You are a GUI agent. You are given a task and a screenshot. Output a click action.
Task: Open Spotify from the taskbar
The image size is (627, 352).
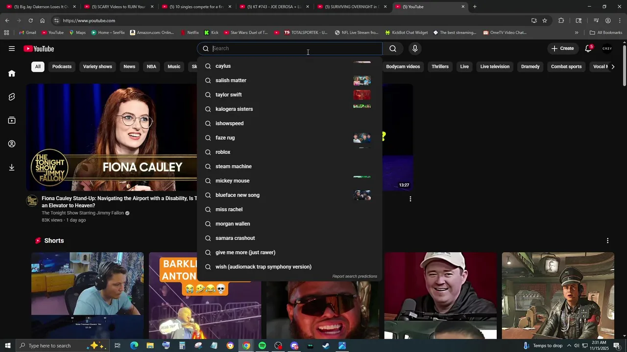click(262, 346)
